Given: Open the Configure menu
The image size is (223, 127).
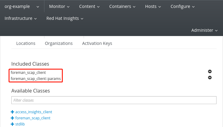Looking at the screenshot, I should [x=182, y=6].
